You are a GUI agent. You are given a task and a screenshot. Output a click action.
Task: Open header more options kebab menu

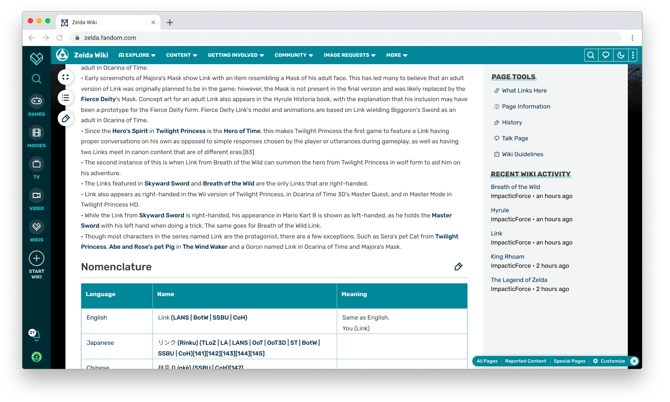coord(633,55)
